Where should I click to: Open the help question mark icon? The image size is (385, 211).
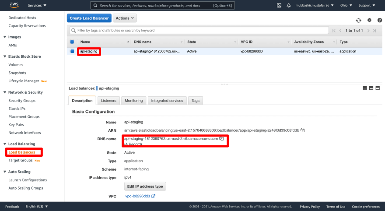pos(380,20)
